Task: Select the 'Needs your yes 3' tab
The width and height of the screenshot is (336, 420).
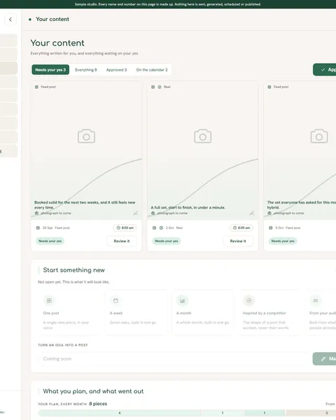Action: coord(50,69)
